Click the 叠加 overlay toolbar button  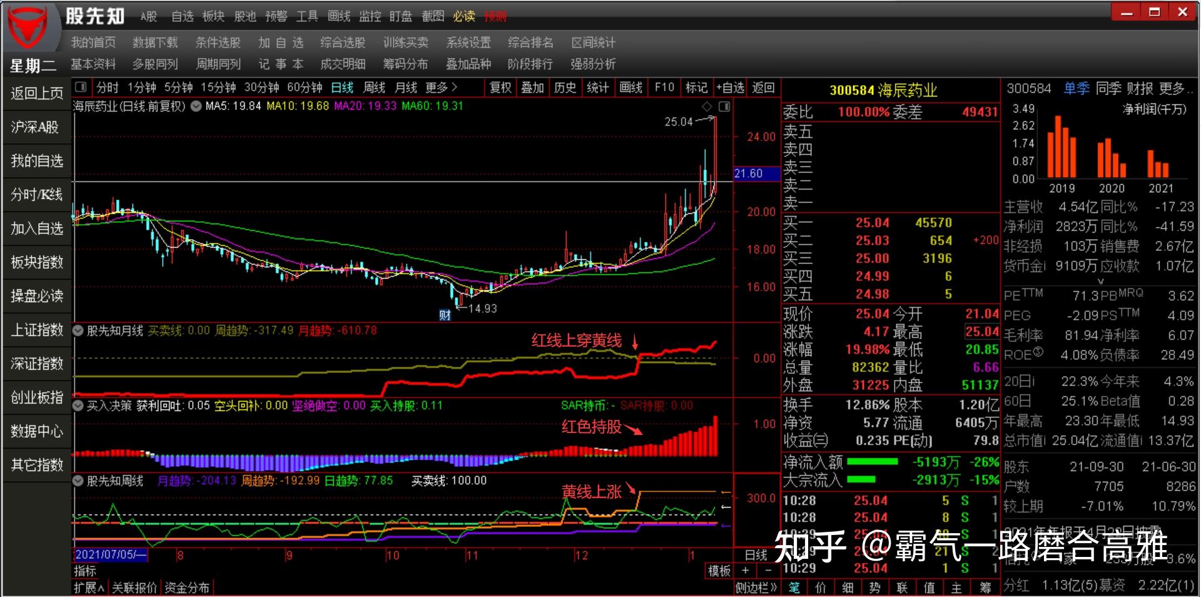[533, 88]
